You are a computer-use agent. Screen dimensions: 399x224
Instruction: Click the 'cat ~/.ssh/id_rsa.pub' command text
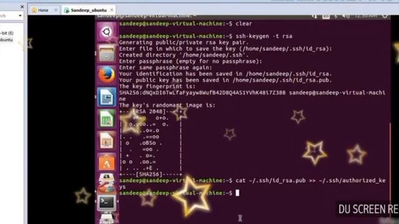271,180
